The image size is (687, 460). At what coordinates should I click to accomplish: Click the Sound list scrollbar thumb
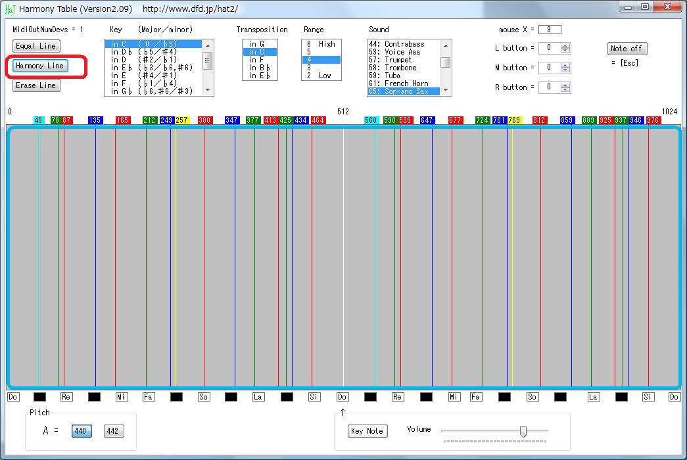tap(446, 62)
